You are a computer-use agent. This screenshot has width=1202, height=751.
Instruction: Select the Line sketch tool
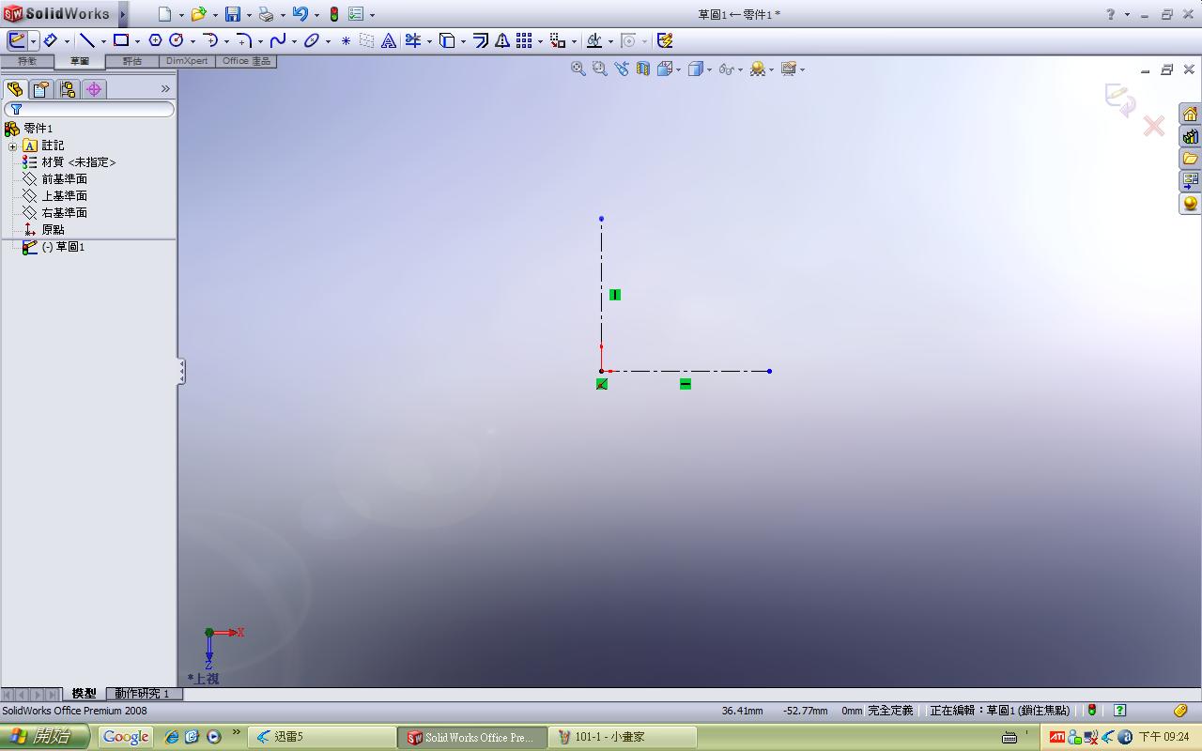pyautogui.click(x=87, y=40)
